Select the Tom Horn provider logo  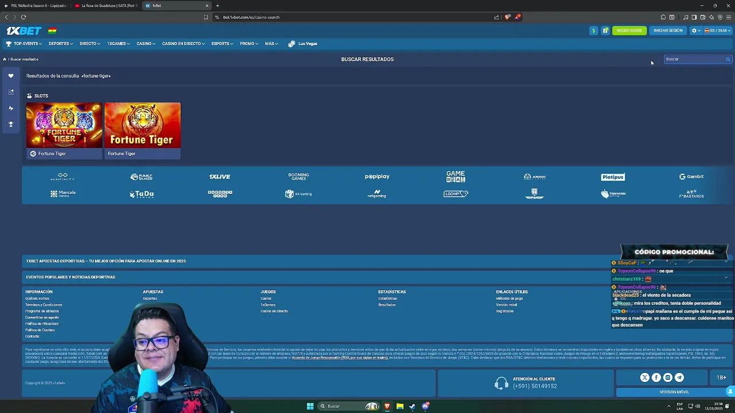613,194
